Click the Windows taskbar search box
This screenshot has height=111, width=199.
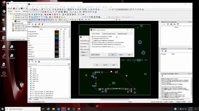click(23, 109)
